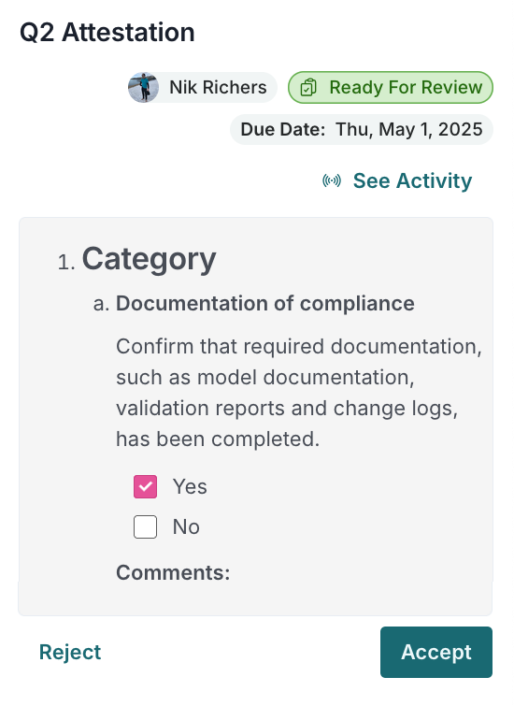Click the Due Date pill

click(362, 130)
